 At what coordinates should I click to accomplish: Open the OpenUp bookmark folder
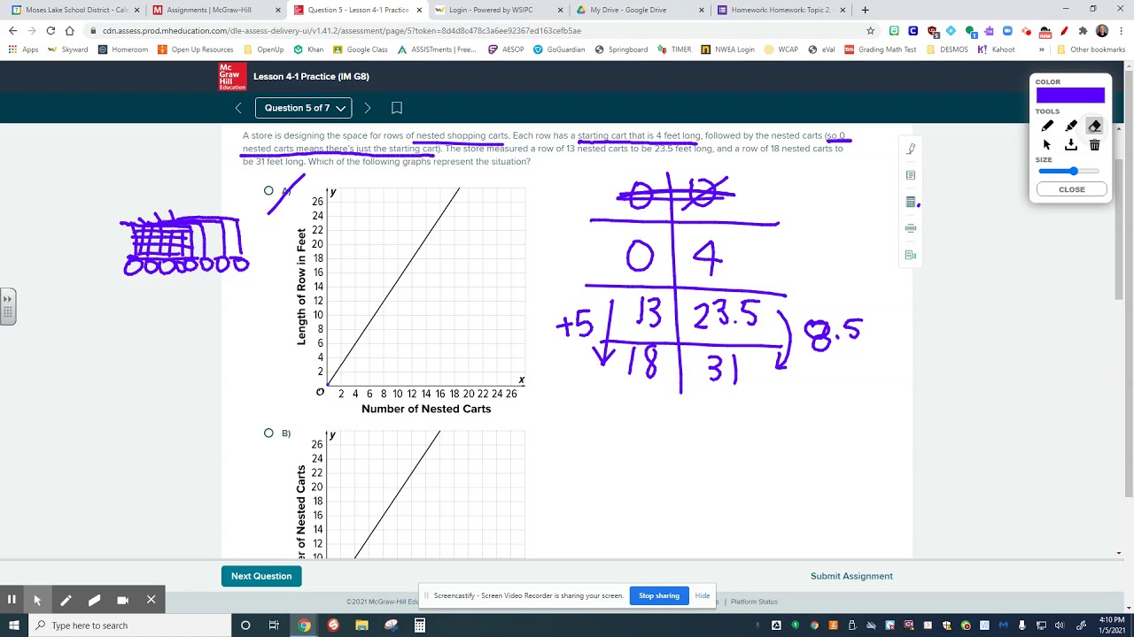264,50
